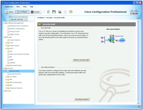
Task: Expand the VPN Components folder
Action: pos(6,82)
